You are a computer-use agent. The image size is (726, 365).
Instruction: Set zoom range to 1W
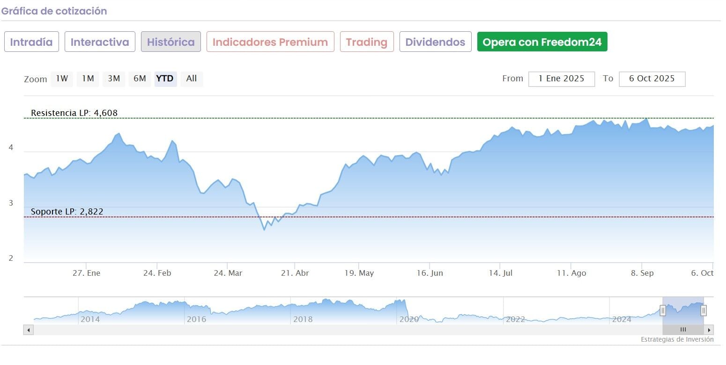(62, 79)
